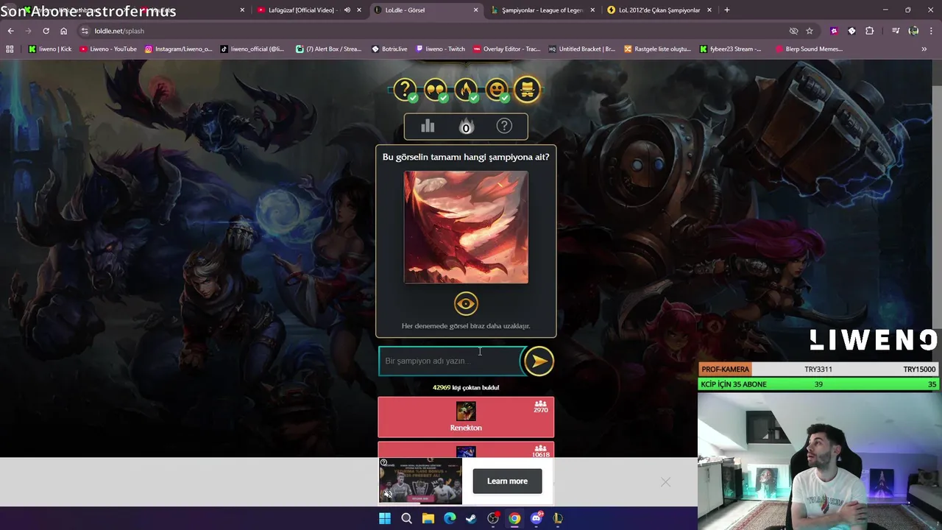Open File Explorer from the taskbar

coord(428,518)
